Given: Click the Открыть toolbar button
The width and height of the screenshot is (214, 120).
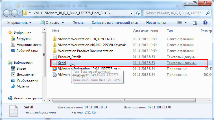Looking at the screenshot, I should (50, 23).
